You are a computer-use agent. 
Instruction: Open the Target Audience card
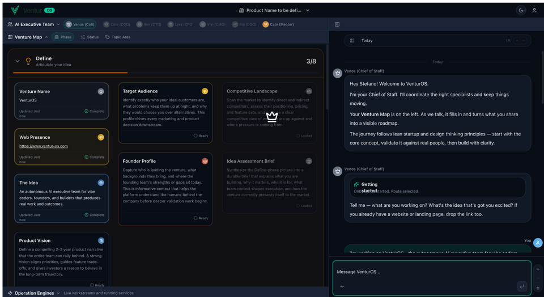pyautogui.click(x=165, y=113)
